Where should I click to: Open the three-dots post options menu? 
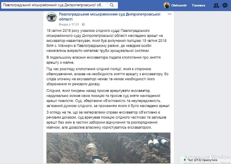[169, 14]
